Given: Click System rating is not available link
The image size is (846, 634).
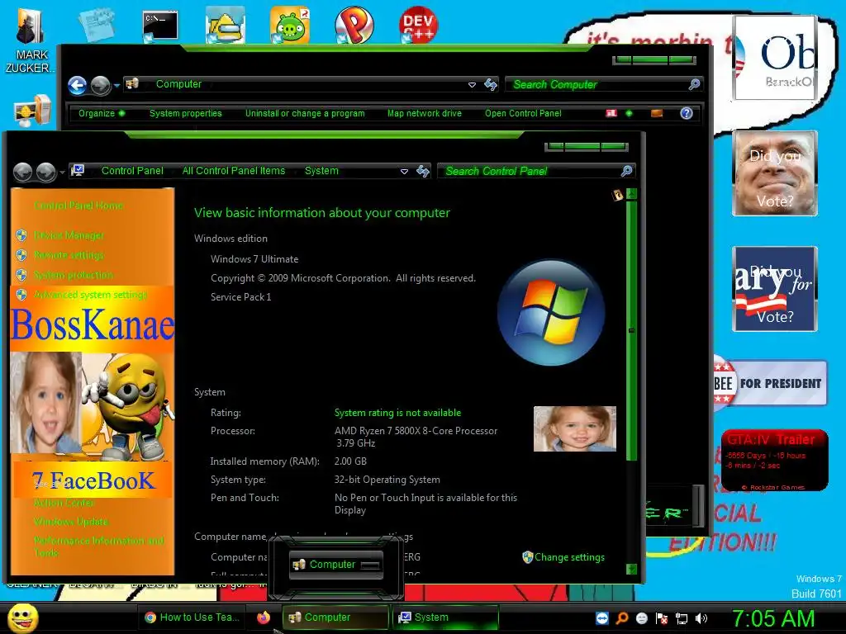Looking at the screenshot, I should (397, 413).
